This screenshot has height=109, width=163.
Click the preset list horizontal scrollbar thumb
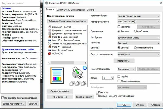62,63
